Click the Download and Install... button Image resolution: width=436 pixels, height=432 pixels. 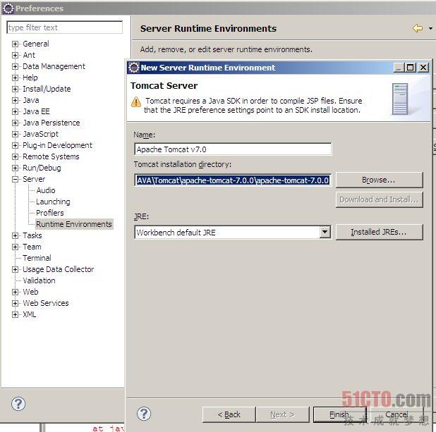point(380,199)
